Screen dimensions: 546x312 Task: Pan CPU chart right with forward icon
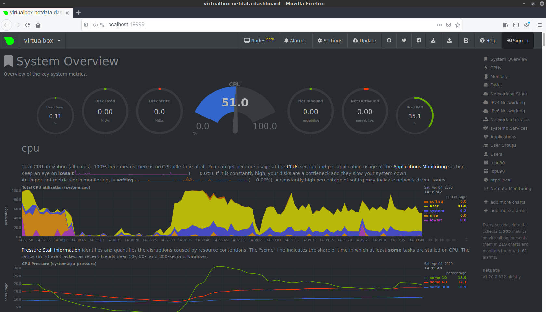tap(442, 240)
